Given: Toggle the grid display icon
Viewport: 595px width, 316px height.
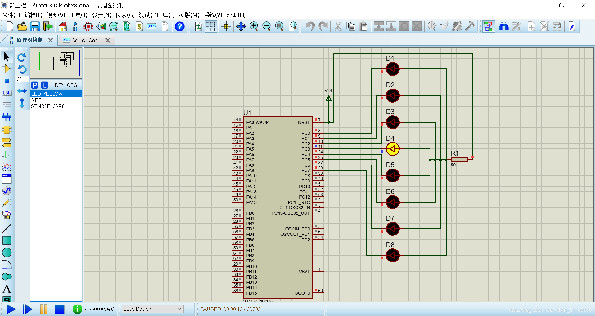Looking at the screenshot, I should (x=211, y=27).
